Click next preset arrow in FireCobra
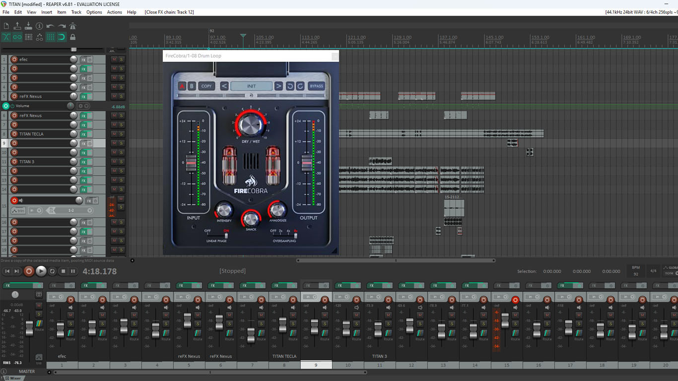678x381 pixels. click(278, 86)
